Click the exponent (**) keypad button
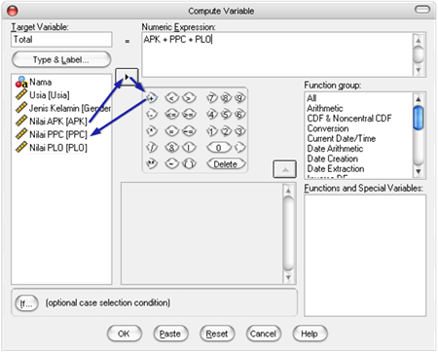The height and width of the screenshot is (353, 438). click(x=152, y=163)
